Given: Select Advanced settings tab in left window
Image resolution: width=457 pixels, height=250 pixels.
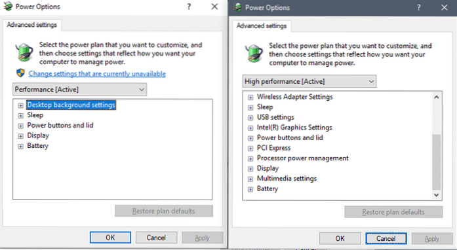Looking at the screenshot, I should pos(31,25).
